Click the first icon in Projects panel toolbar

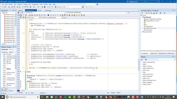pyautogui.click(x=142, y=13)
